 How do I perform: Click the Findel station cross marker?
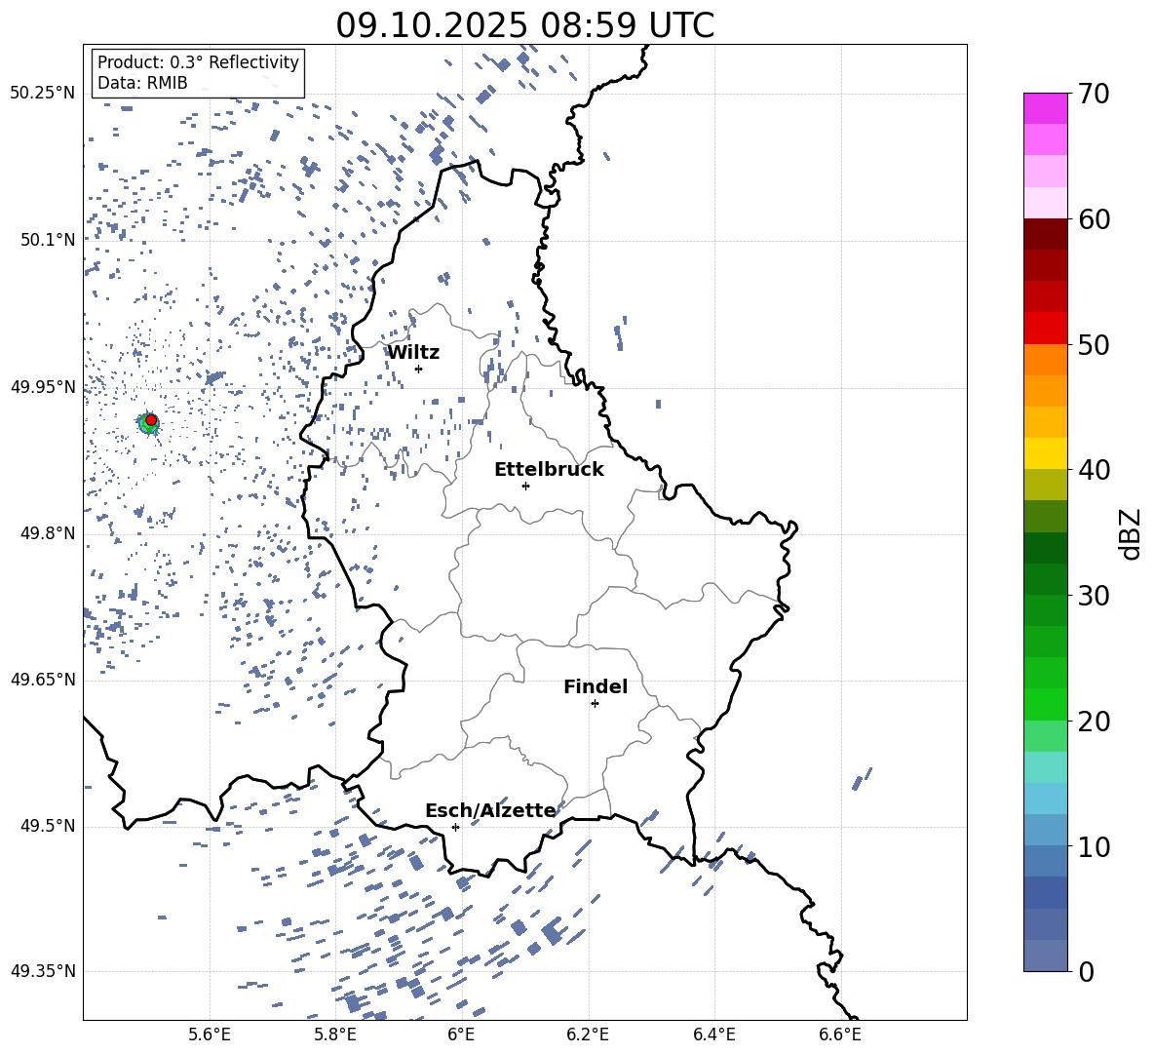click(x=595, y=704)
